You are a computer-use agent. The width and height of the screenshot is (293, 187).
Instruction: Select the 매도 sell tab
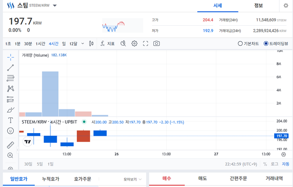202,179
